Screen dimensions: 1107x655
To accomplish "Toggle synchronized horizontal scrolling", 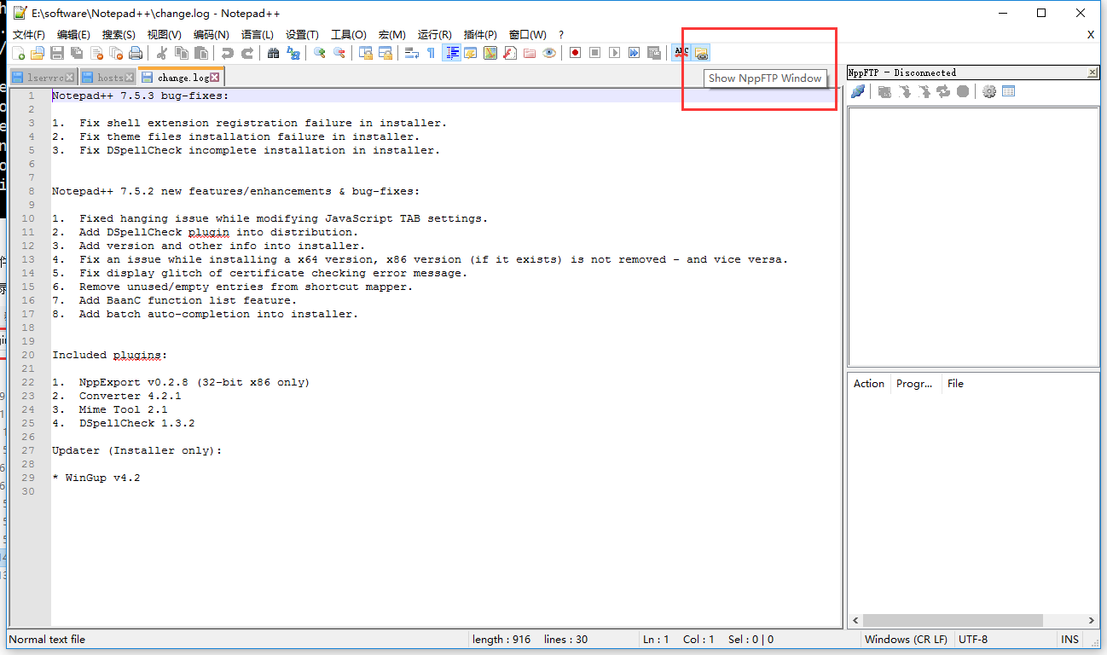I will [x=385, y=53].
